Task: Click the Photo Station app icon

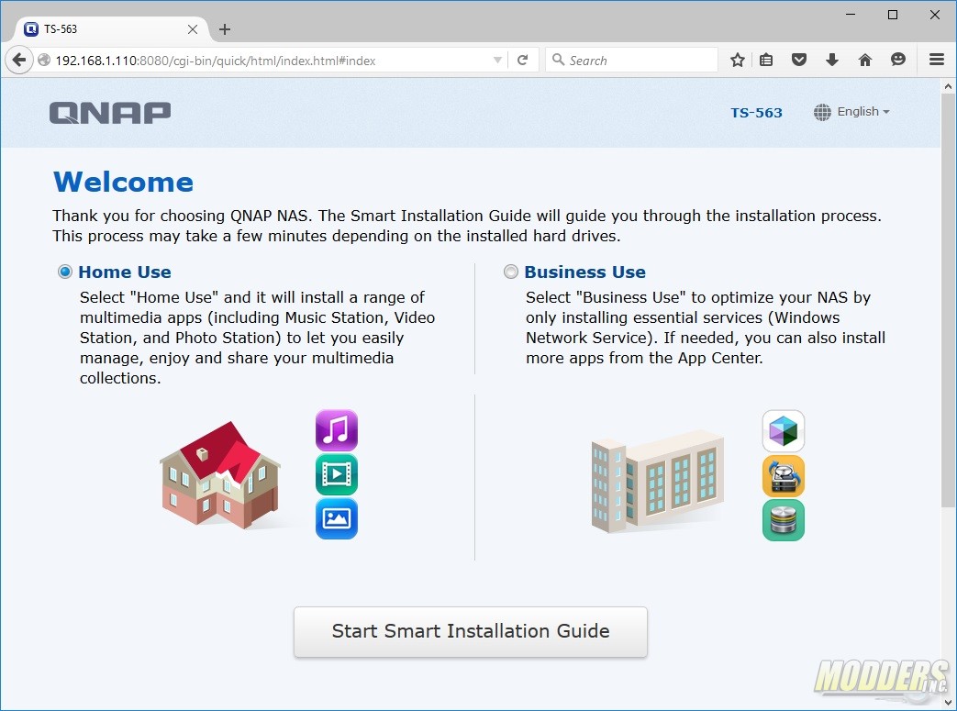Action: [337, 518]
